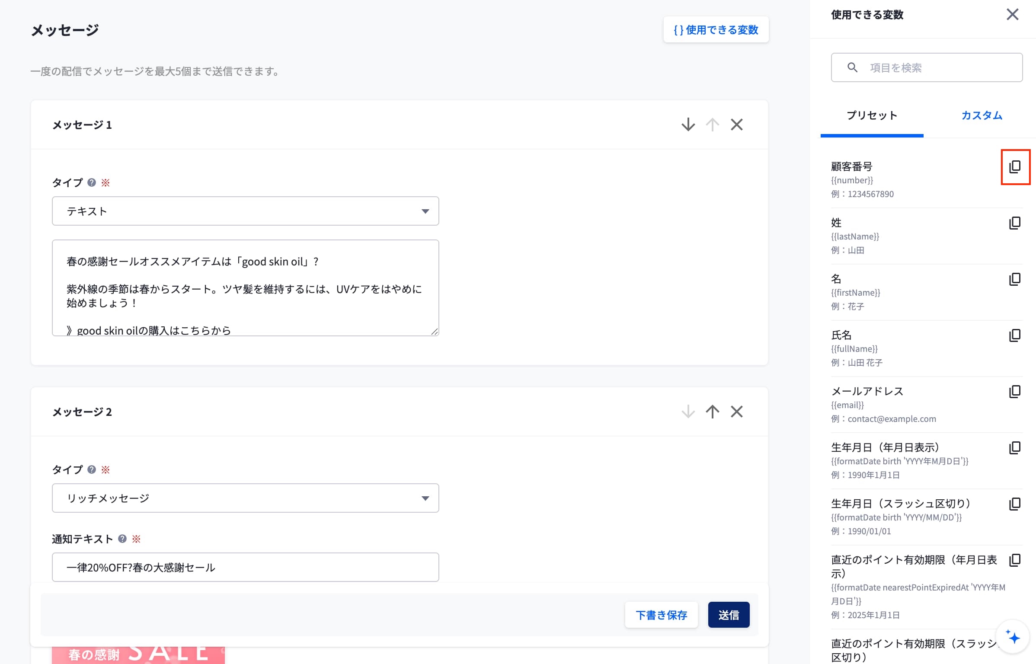Focus the 項目を検索 search field
This screenshot has width=1036, height=664.
[x=927, y=67]
